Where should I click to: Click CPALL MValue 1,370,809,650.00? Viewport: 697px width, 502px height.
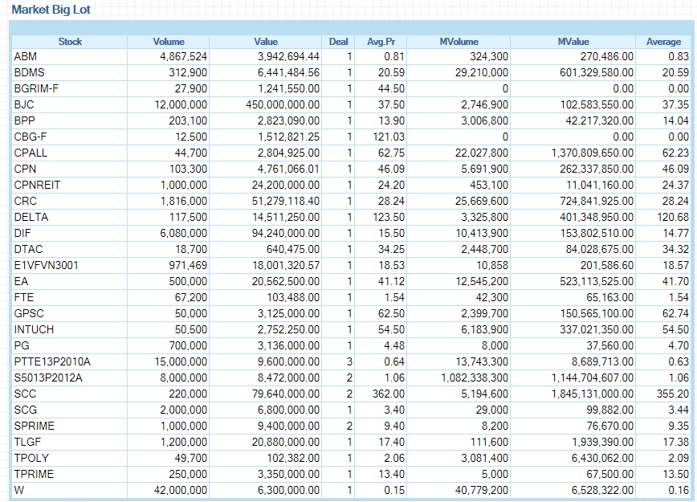pyautogui.click(x=593, y=153)
